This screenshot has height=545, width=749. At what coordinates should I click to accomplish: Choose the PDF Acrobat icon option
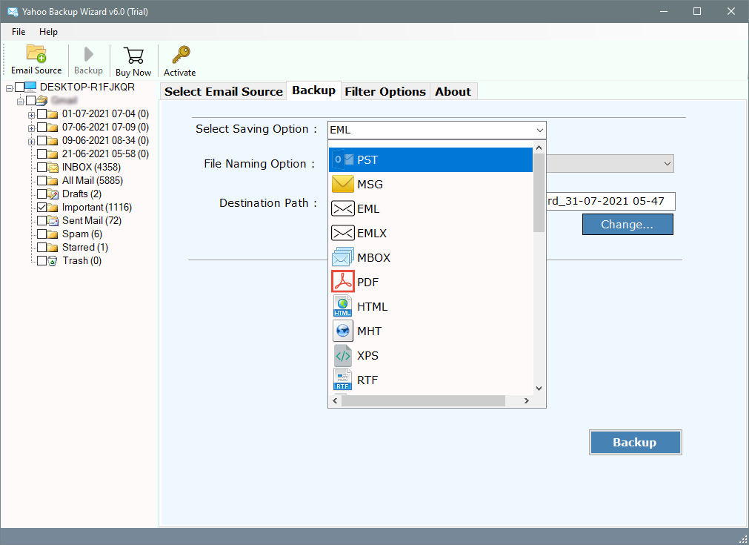click(x=342, y=282)
